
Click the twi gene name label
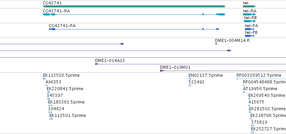[246, 3]
